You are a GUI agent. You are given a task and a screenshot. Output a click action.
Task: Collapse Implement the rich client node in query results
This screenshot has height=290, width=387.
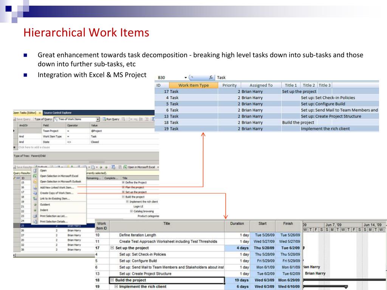127,202
